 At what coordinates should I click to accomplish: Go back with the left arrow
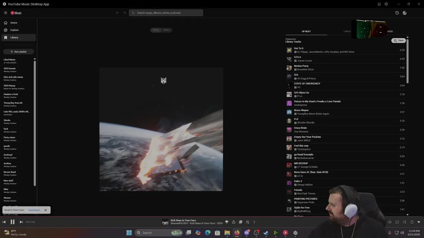(x=117, y=13)
